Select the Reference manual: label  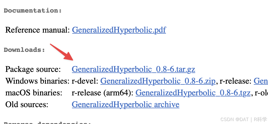pyautogui.click(x=38, y=30)
